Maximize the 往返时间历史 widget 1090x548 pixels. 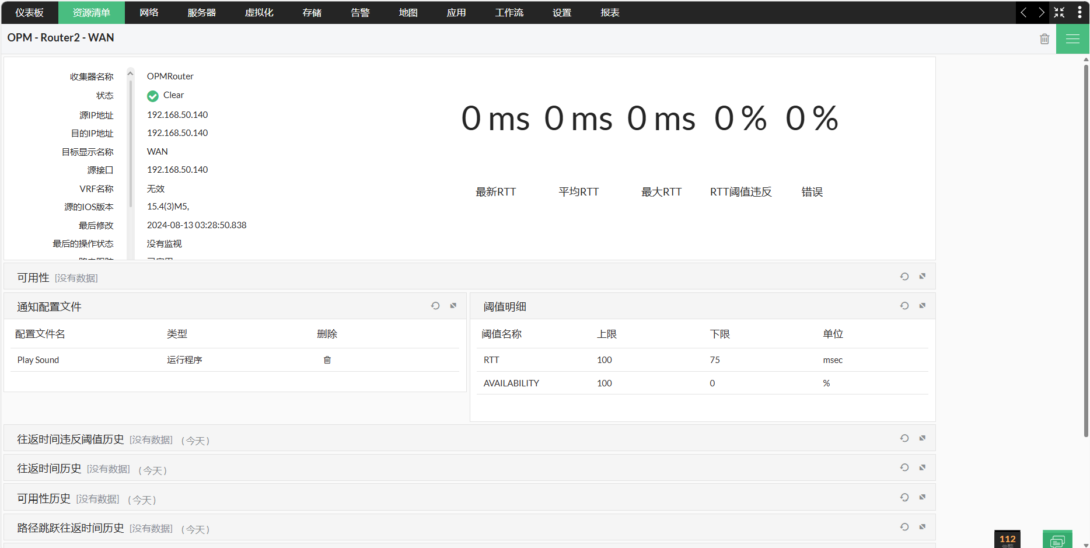tap(923, 467)
